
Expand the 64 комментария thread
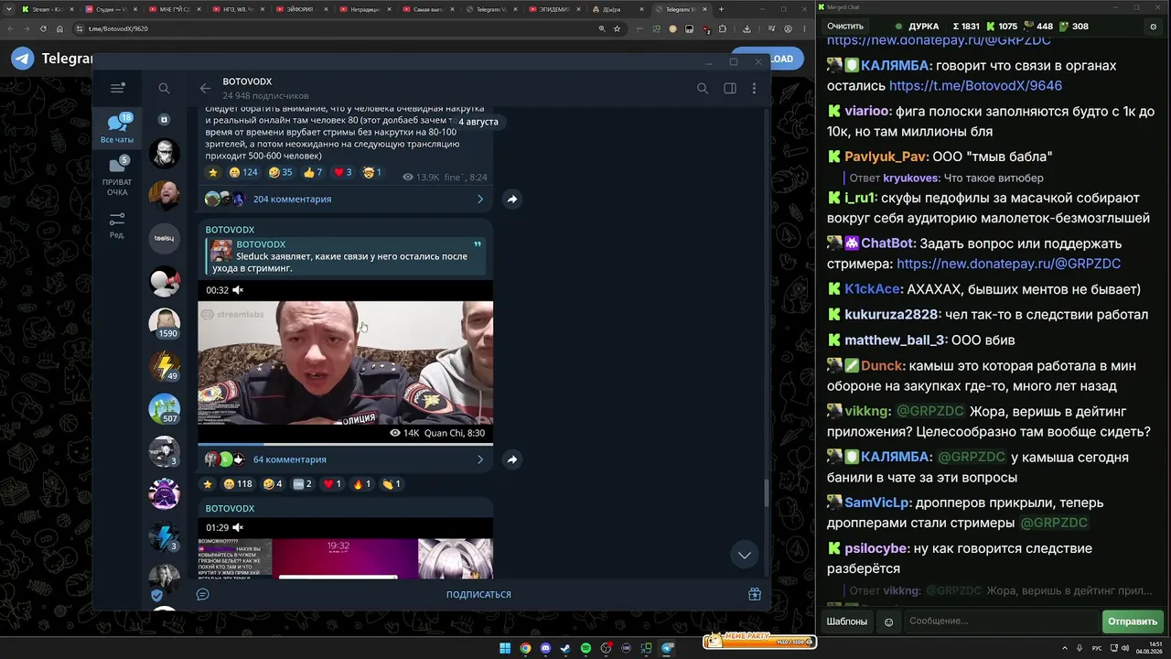pyautogui.click(x=345, y=459)
